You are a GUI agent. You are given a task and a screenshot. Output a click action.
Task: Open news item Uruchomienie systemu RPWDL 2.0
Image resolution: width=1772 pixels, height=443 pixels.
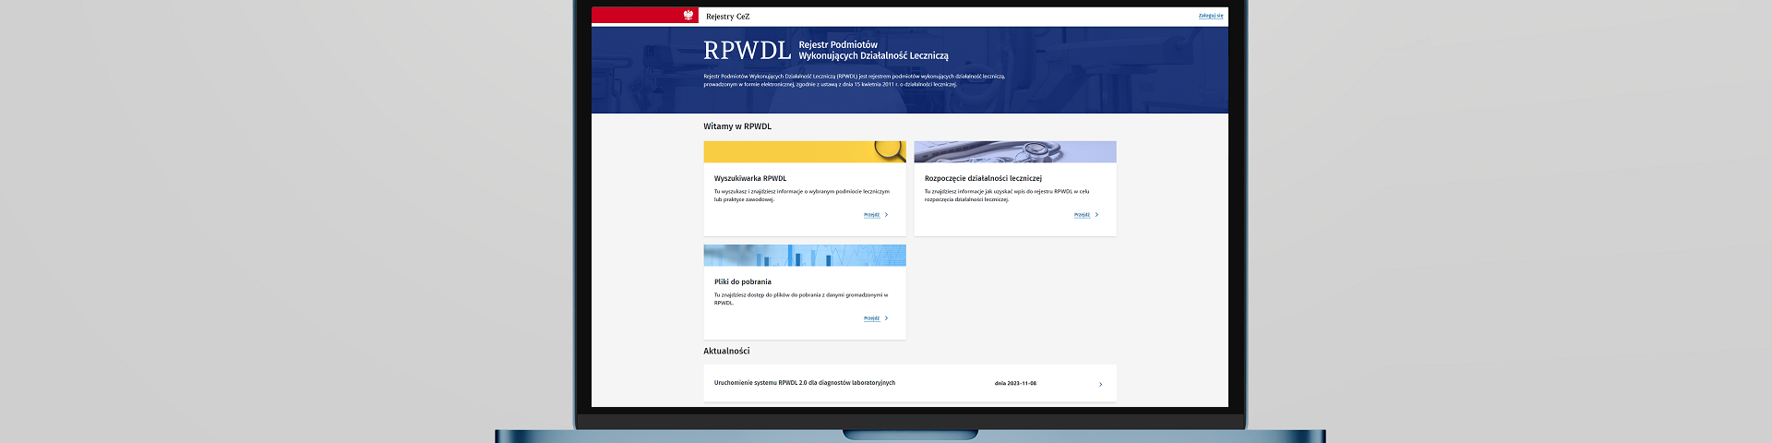pos(804,383)
